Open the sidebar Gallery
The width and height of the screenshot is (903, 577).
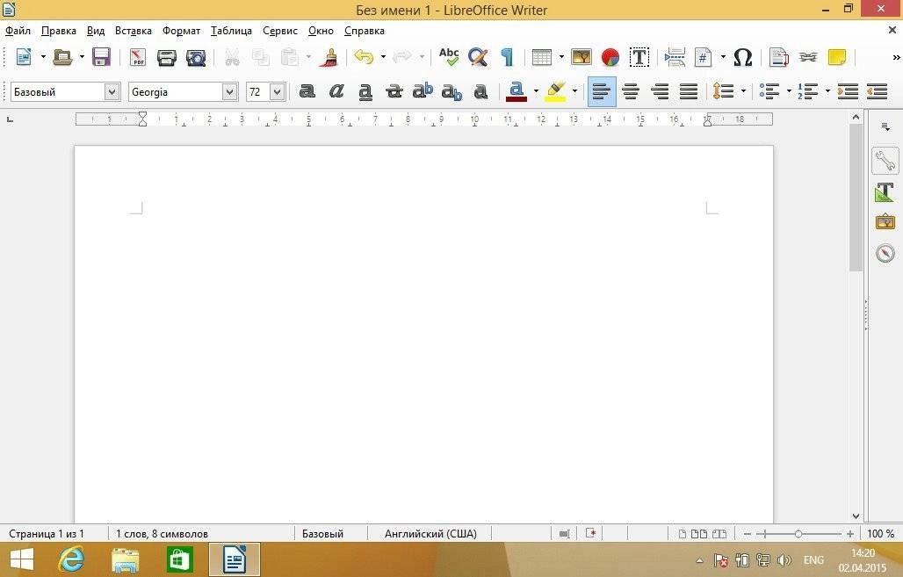pos(885,221)
